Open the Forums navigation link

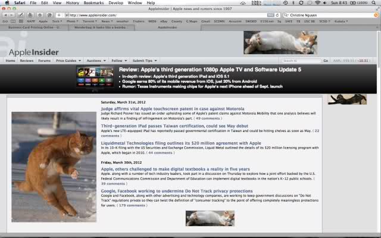coord(44,61)
